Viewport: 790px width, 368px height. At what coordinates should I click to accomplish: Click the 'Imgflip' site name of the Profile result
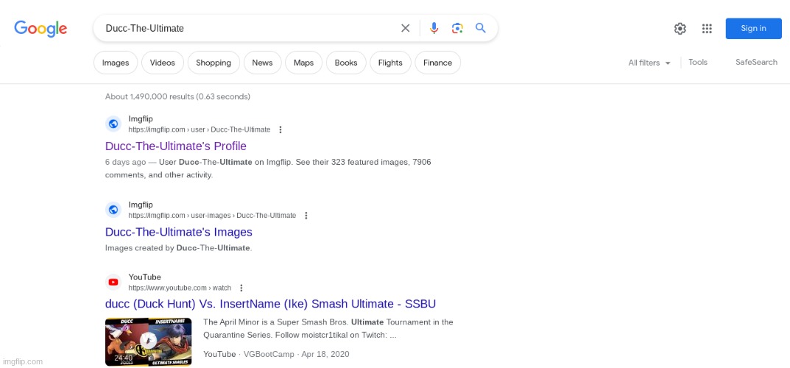[141, 119]
